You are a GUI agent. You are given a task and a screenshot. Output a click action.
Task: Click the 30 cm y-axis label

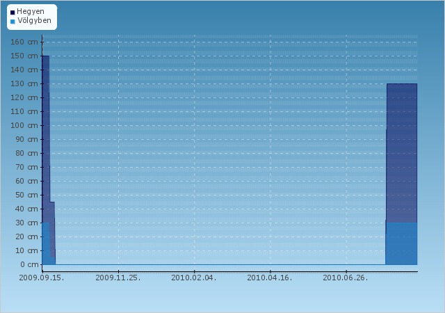pos(26,223)
